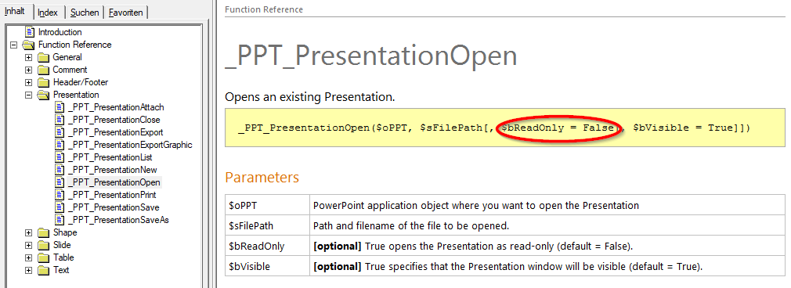Screen dimensions: 791x288
Task: Click the General folder icon
Action: point(44,57)
